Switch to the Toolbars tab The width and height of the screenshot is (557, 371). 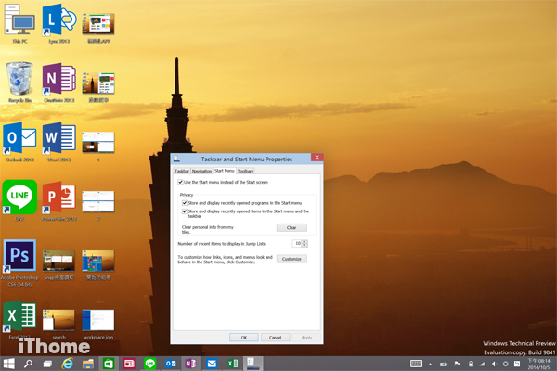(x=246, y=171)
